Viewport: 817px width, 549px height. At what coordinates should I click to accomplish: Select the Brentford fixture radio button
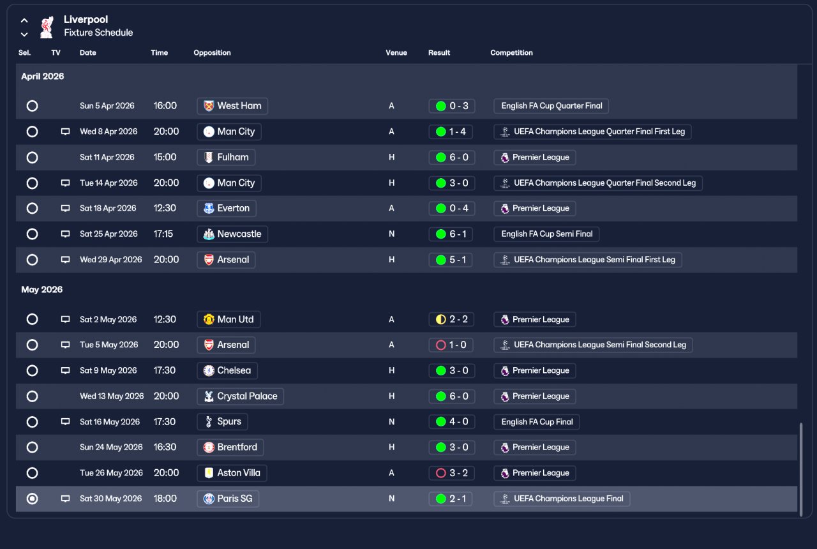tap(32, 447)
